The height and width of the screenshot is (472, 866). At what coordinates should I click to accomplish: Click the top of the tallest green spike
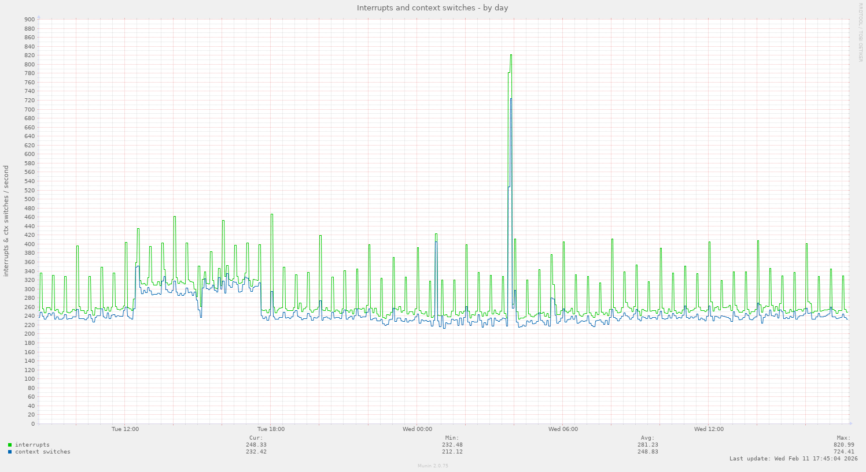511,55
